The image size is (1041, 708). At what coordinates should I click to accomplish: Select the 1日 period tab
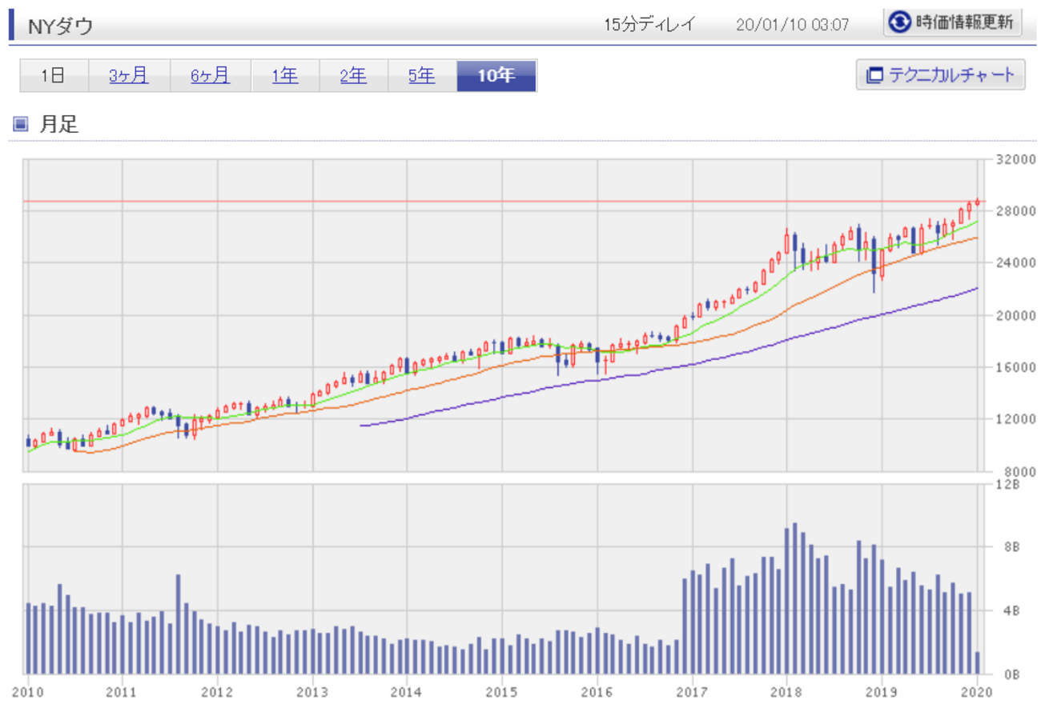(54, 76)
